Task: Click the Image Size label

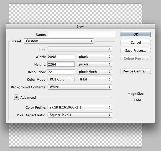Action: point(136,94)
